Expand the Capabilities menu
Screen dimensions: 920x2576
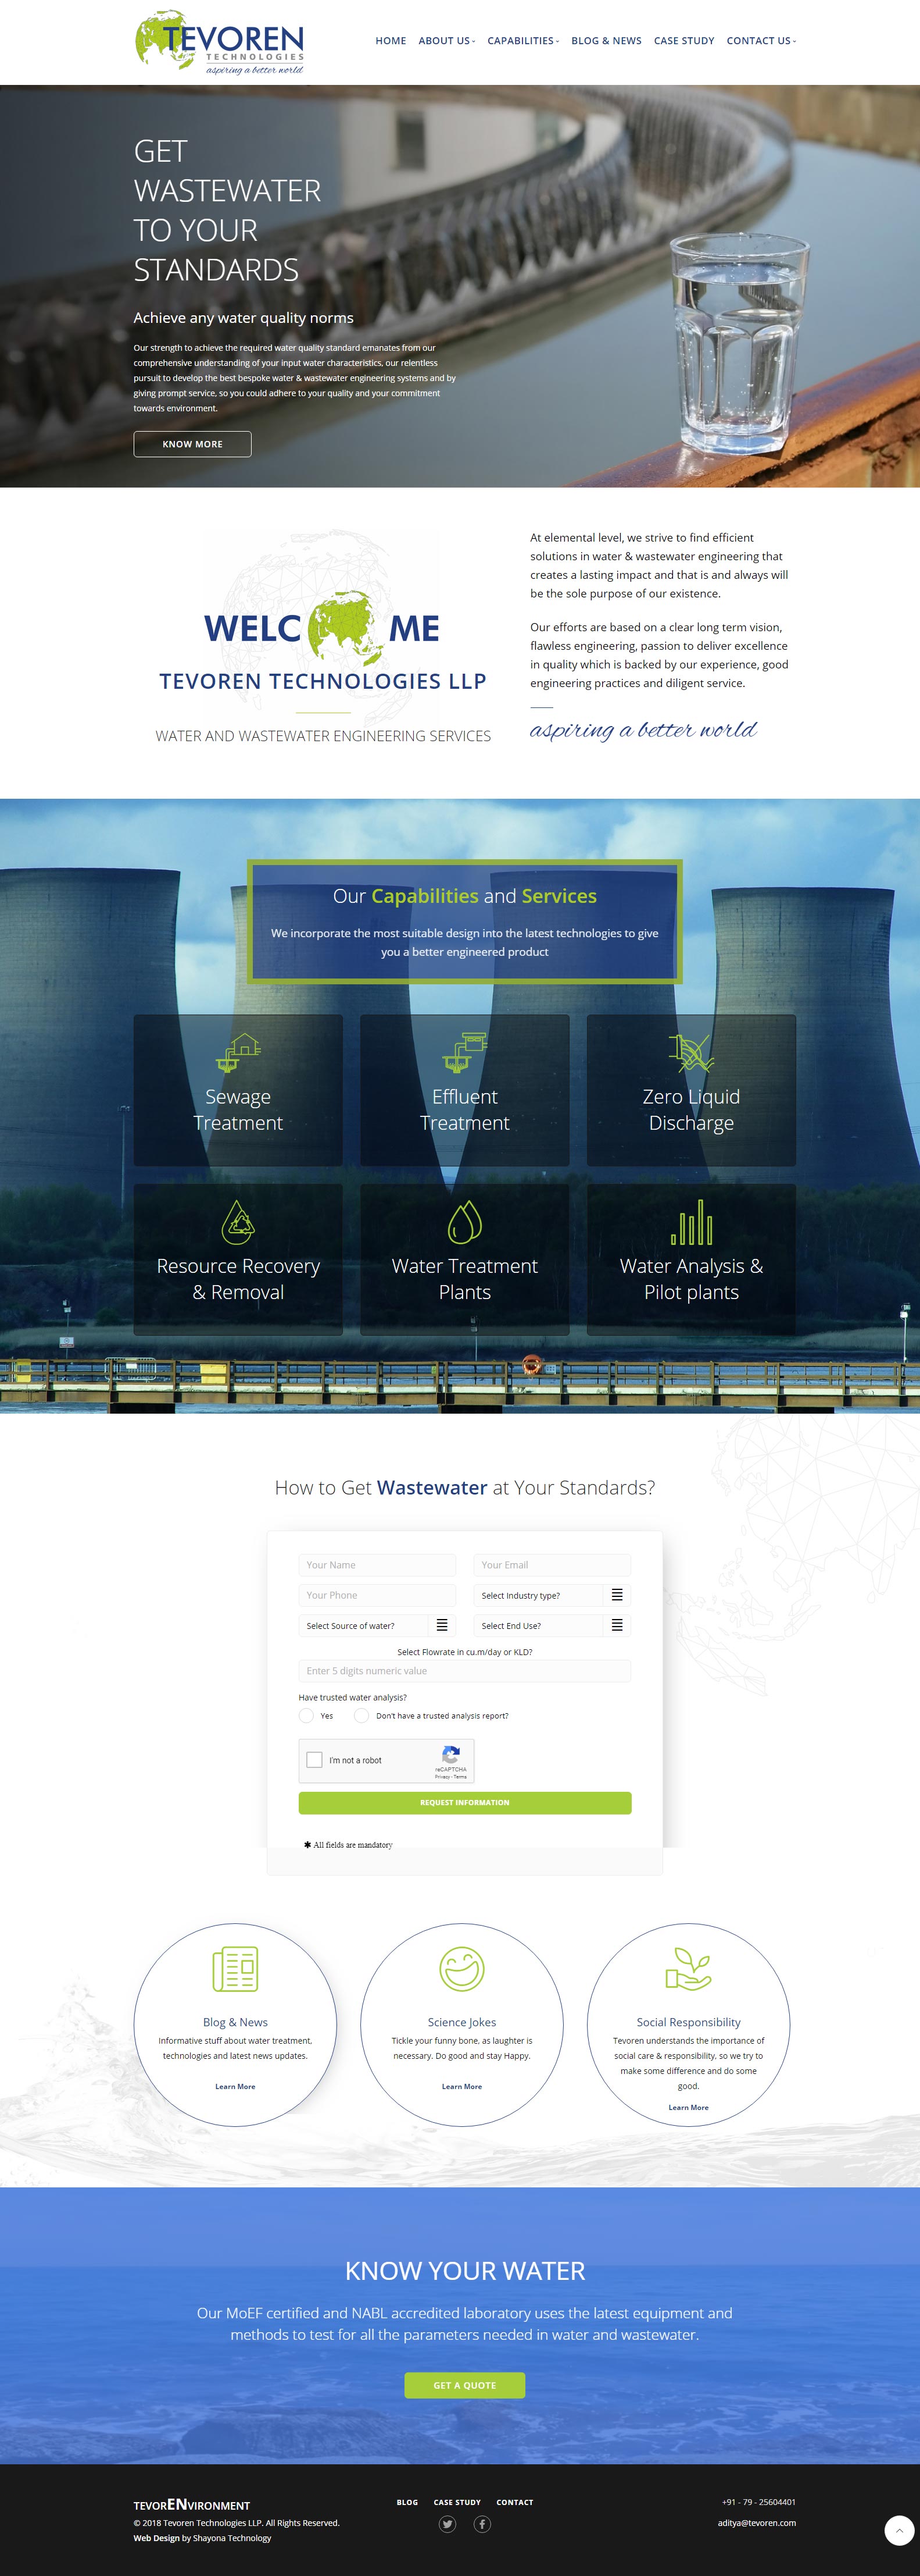pos(522,41)
